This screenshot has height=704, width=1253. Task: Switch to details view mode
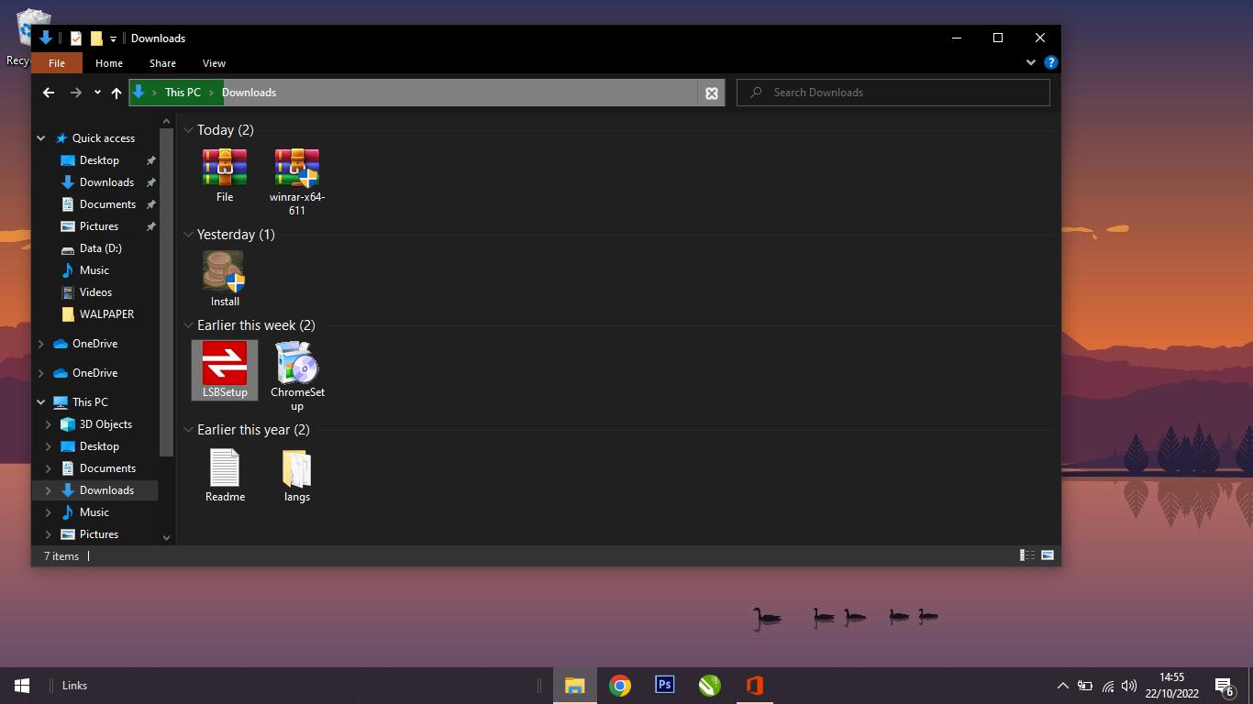click(1027, 555)
